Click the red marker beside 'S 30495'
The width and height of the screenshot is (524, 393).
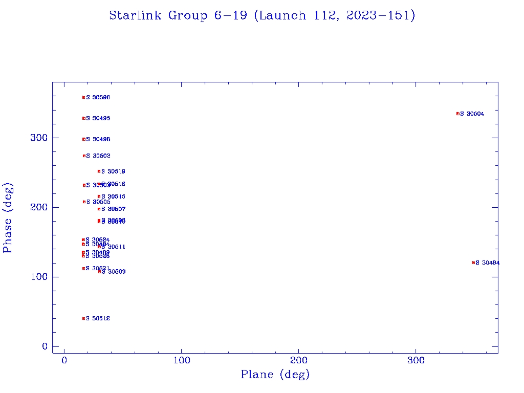coord(83,118)
